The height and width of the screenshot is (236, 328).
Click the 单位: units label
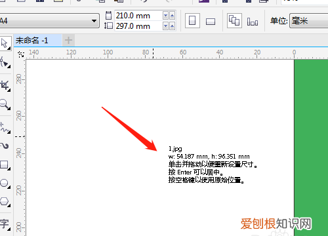279,21
